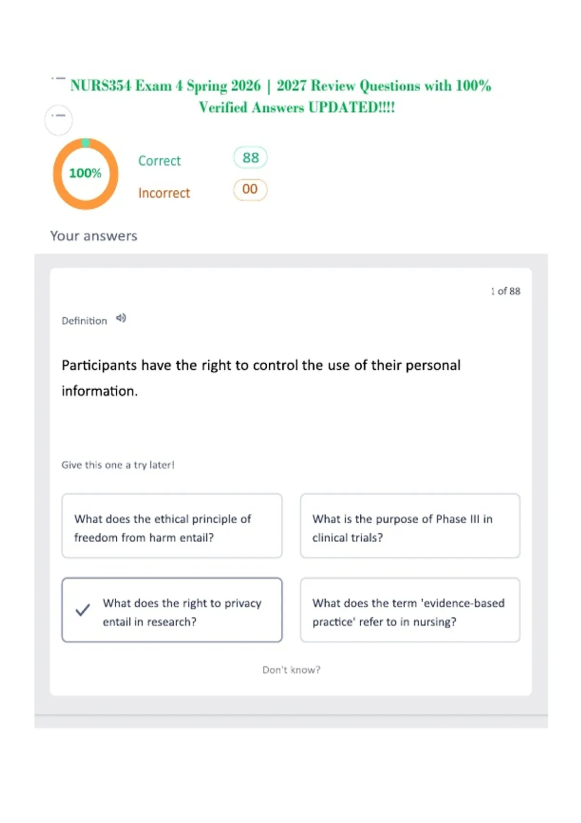The height and width of the screenshot is (823, 581).
Task: Click the Your answers heading
Action: tap(94, 236)
